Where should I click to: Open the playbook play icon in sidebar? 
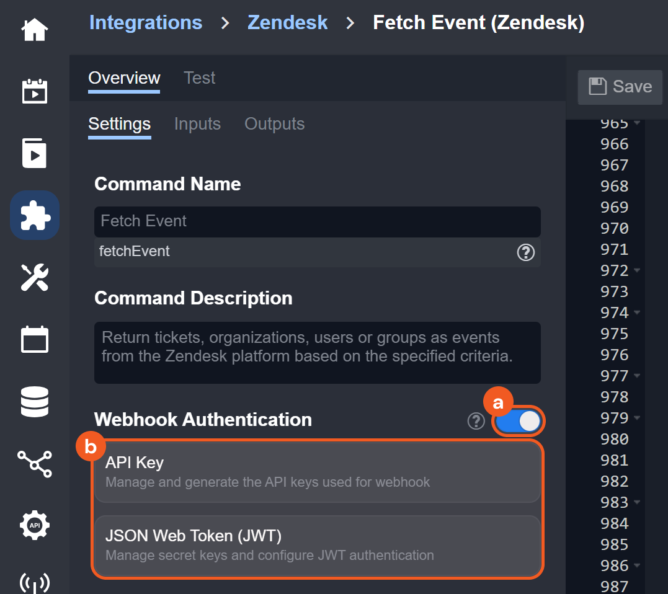coord(35,153)
